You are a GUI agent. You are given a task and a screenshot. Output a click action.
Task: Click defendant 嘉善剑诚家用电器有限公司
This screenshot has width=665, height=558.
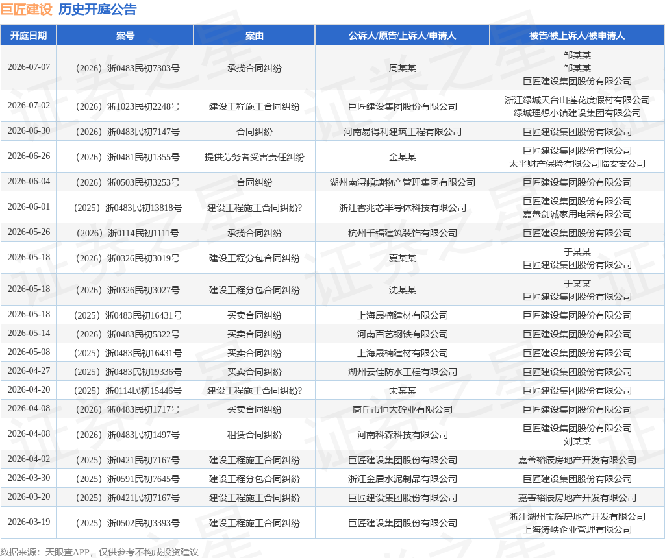click(577, 214)
